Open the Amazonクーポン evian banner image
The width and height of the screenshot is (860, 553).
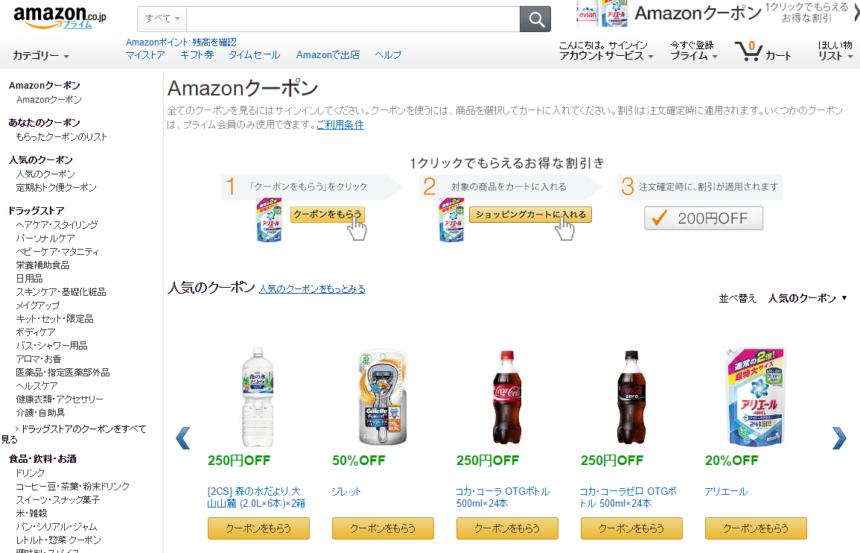tap(602, 13)
